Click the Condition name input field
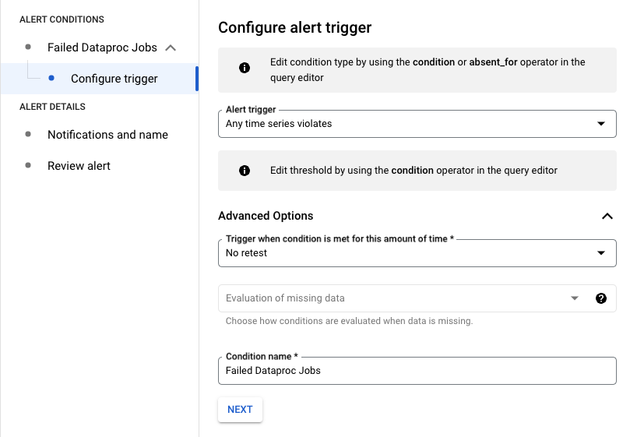Image resolution: width=630 pixels, height=437 pixels. (417, 371)
